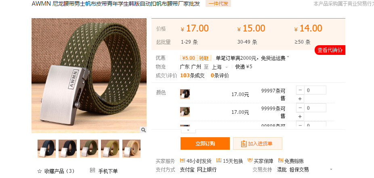
Task: Click the 48小时发货 service icon
Action: [183, 160]
